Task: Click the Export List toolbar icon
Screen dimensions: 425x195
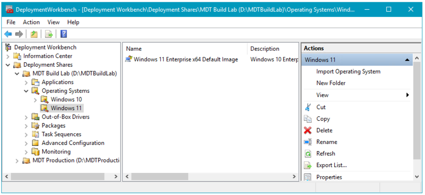Action: (49, 34)
